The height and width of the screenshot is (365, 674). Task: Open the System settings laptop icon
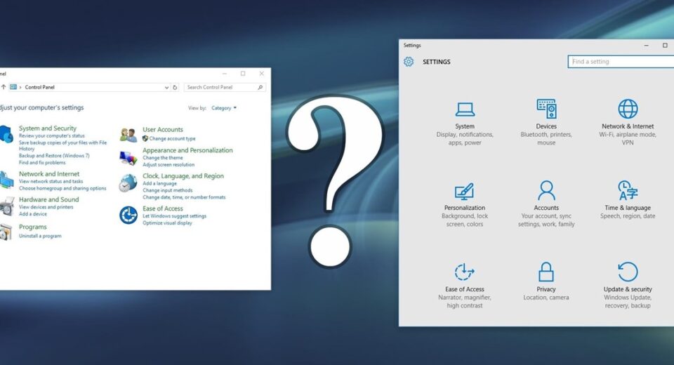point(465,109)
